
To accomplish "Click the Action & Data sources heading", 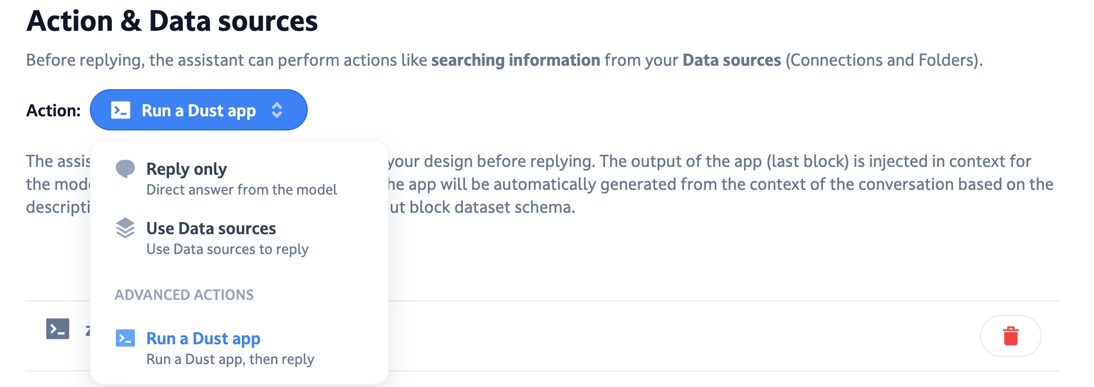I will (x=172, y=21).
